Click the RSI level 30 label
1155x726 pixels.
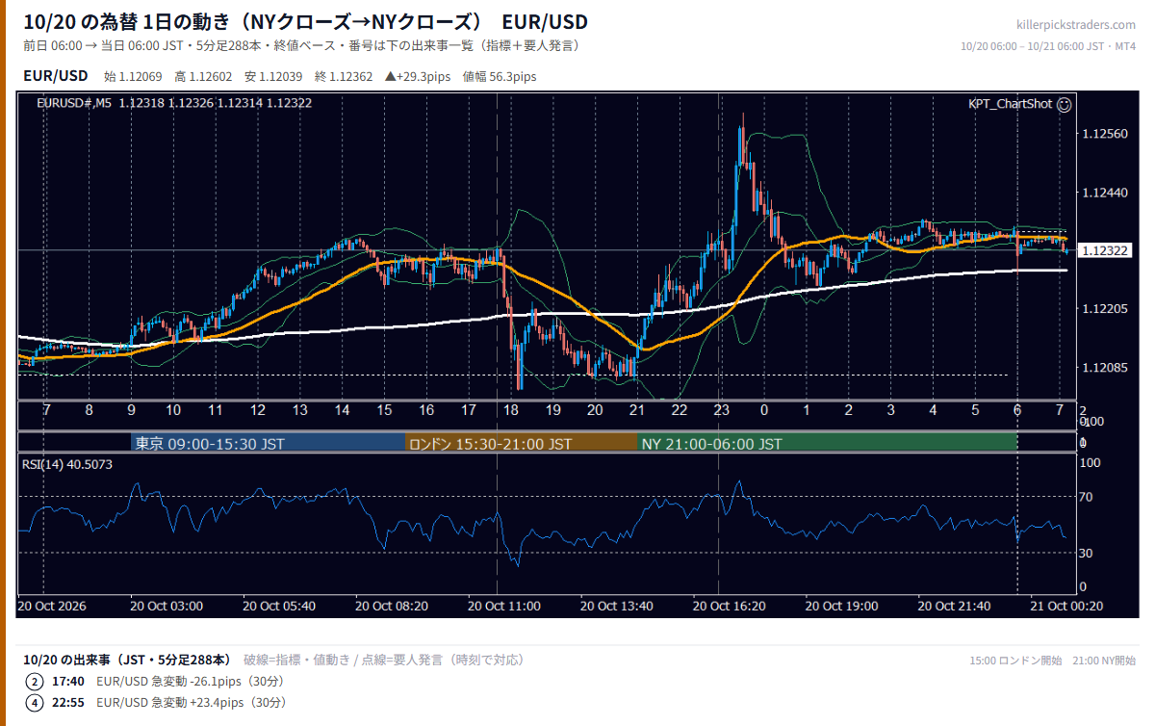(x=1088, y=553)
